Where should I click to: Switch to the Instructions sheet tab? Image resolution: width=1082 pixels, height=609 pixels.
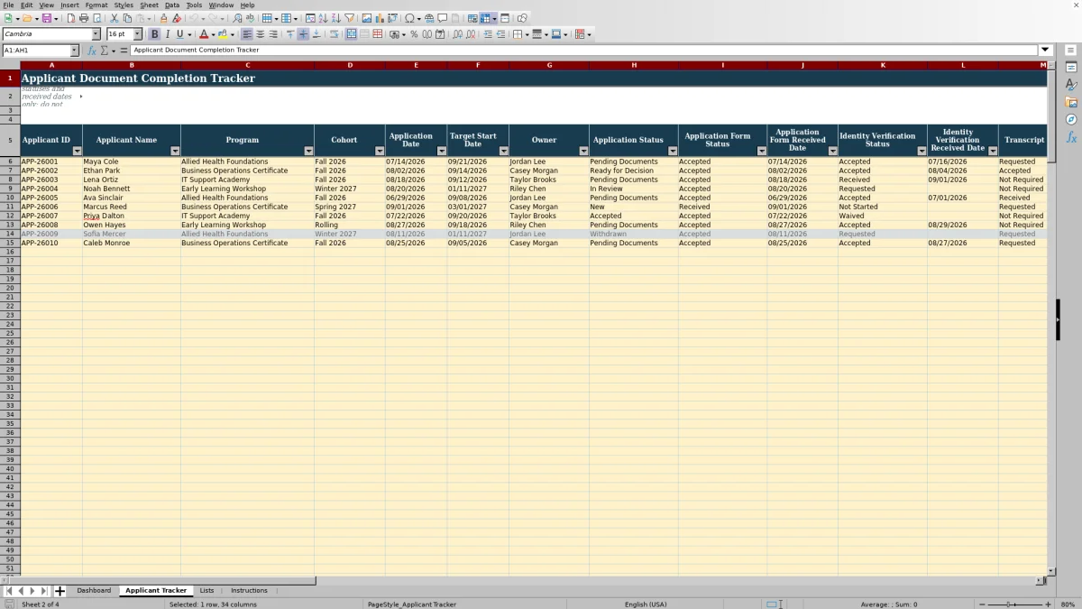249,590
